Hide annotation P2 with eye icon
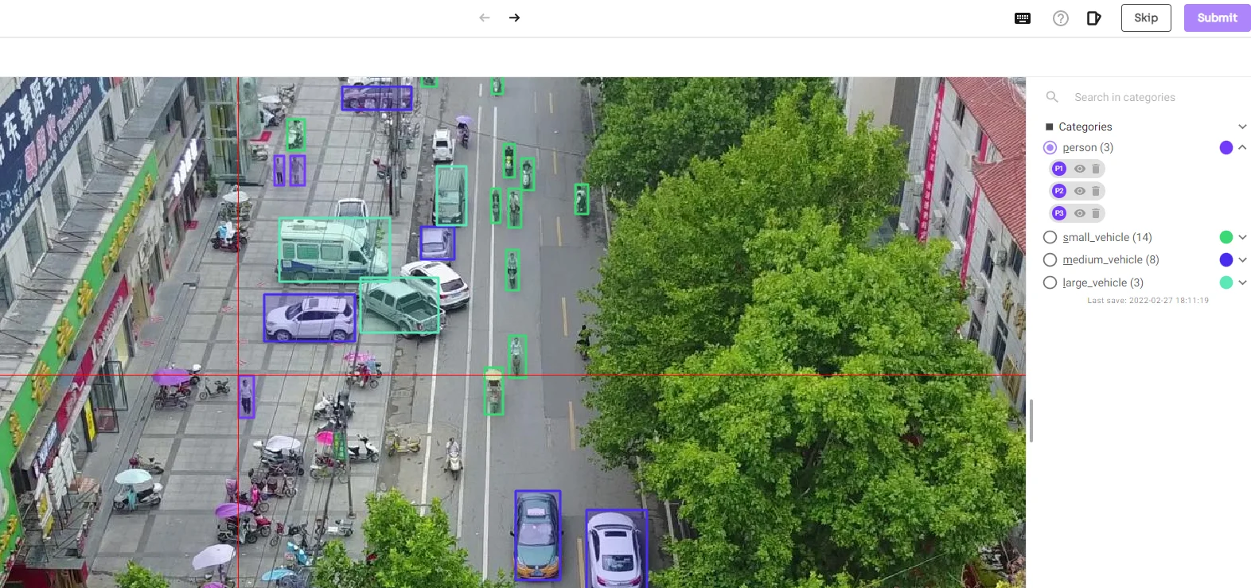This screenshot has height=588, width=1251. click(x=1080, y=191)
